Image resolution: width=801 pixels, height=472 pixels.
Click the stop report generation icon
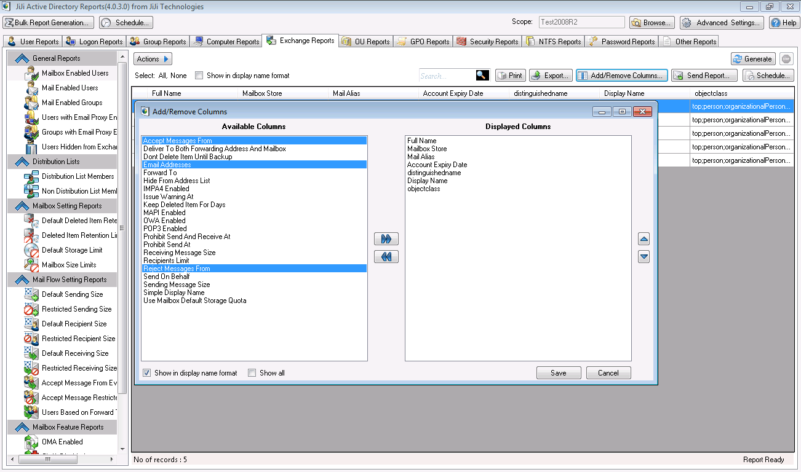(x=786, y=59)
